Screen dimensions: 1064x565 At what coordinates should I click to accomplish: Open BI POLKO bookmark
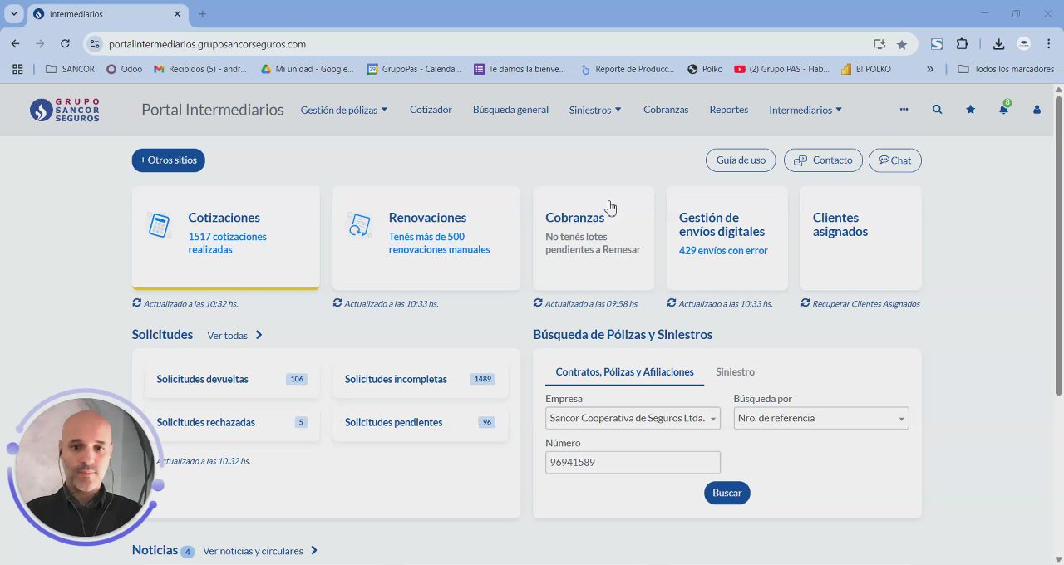[866, 69]
